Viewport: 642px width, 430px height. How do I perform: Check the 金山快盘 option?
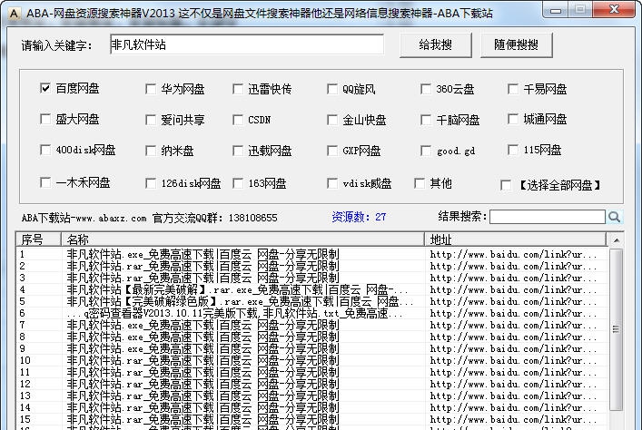coord(333,120)
